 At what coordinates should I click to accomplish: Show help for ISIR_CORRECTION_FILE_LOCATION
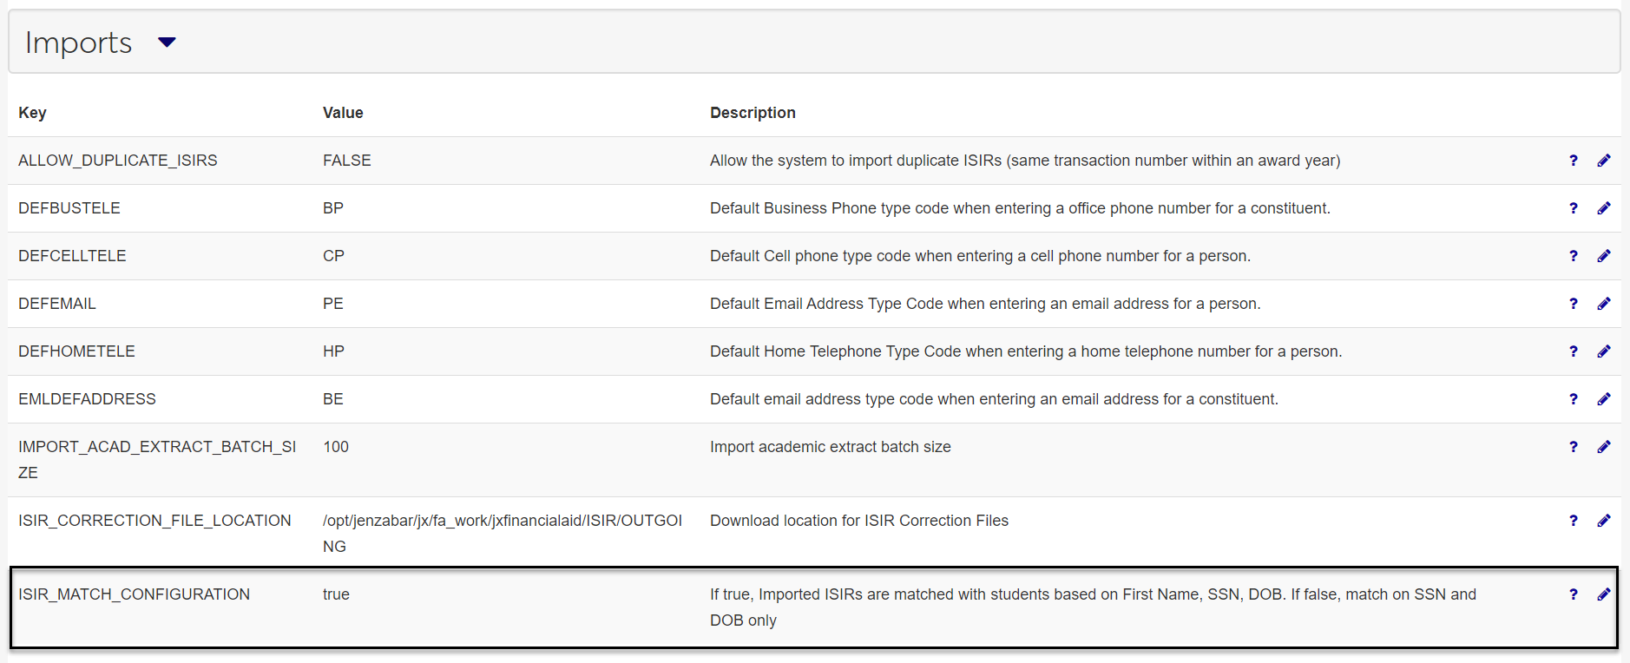[1573, 521]
